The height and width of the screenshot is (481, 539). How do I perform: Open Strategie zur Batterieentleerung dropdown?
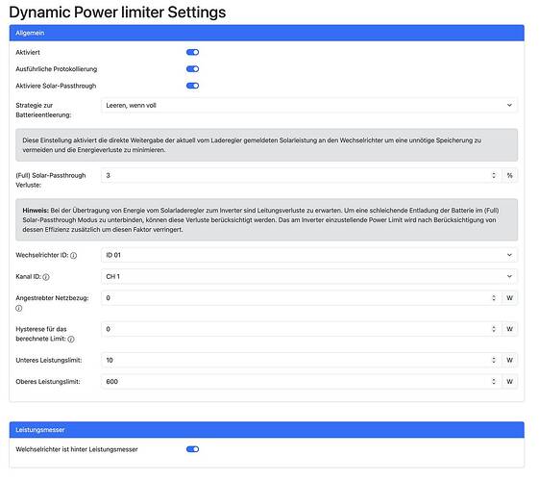[x=309, y=105]
